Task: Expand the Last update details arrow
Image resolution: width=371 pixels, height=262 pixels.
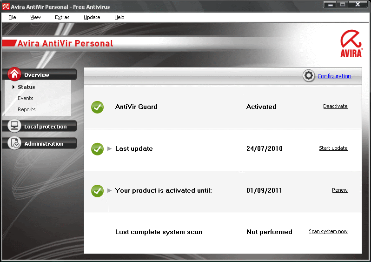Action: 110,149
